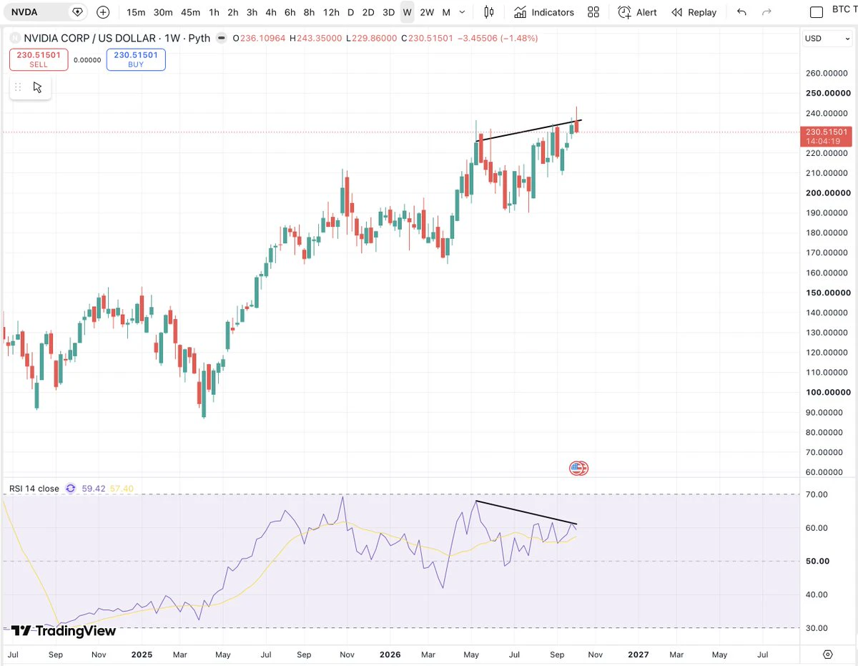Redo the chart action

click(767, 12)
